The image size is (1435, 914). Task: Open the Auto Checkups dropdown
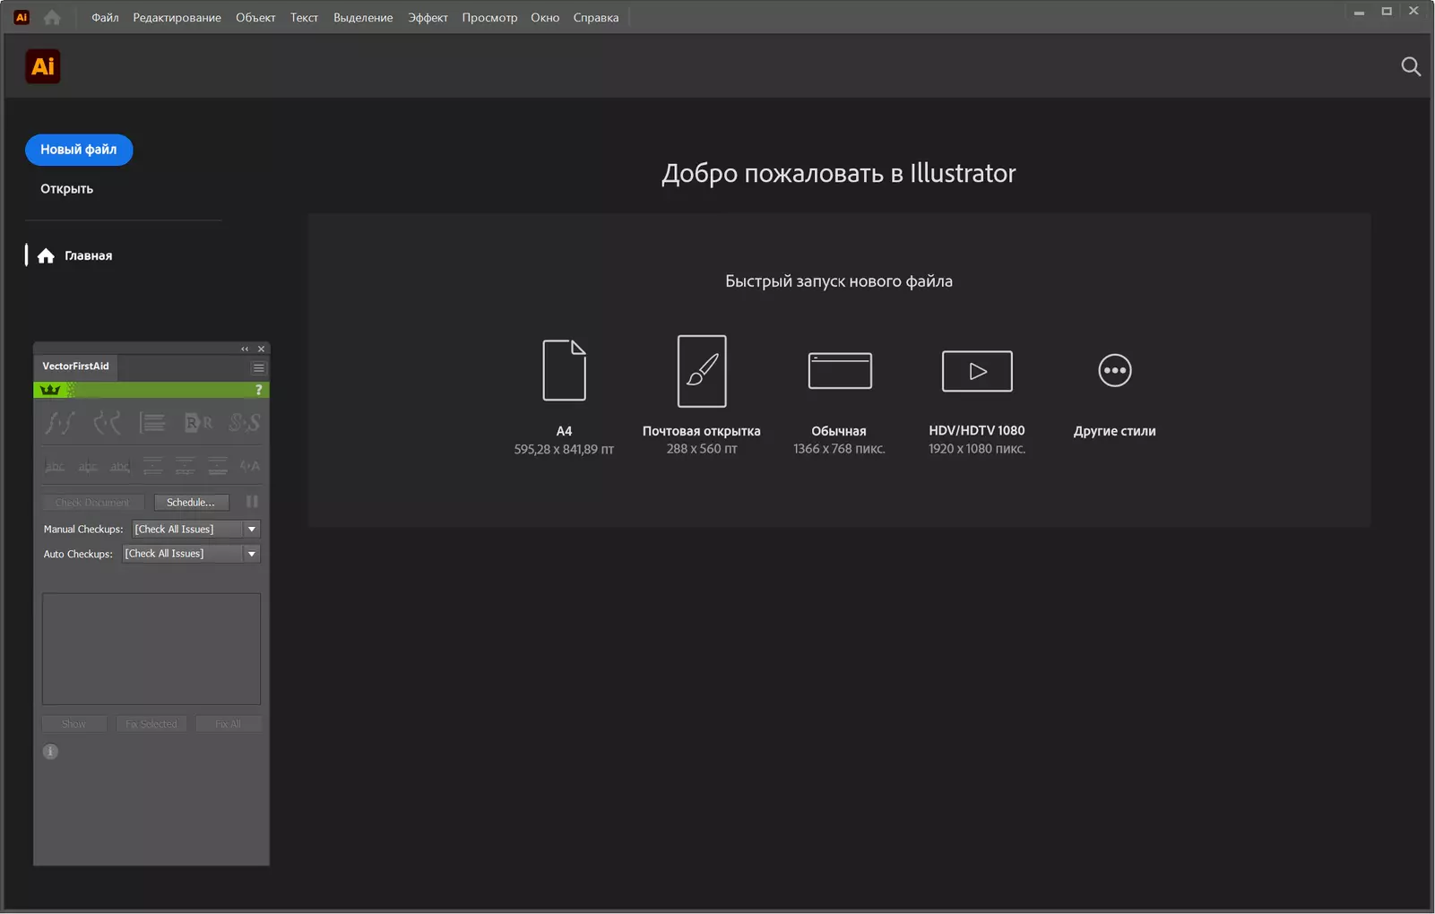[x=191, y=554]
